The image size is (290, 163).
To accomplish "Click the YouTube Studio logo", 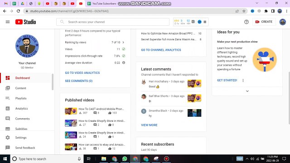I will point(26,22).
